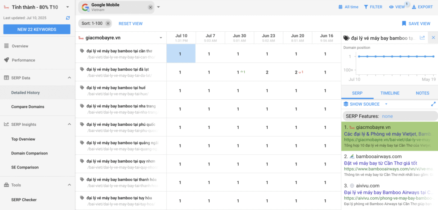Click SERP Features none link
The width and height of the screenshot is (438, 210).
tap(388, 116)
